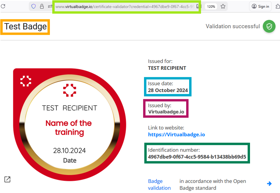Screen dimensions: 280x193
Task: Open the extensions icon next to Sign in
Action: [x=278, y=7]
